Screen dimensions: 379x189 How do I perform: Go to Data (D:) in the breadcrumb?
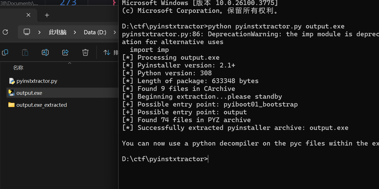[x=95, y=32]
